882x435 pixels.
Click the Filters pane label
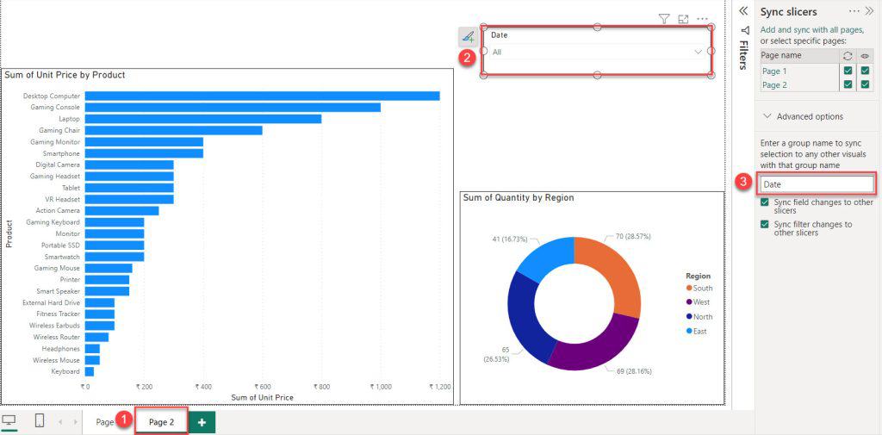coord(744,54)
